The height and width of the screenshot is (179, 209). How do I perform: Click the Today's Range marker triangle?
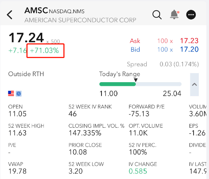coord(136,80)
